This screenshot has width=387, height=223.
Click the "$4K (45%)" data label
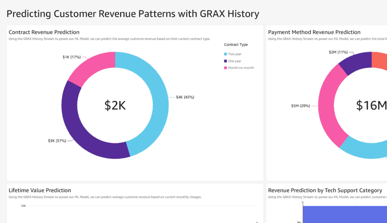pyautogui.click(x=185, y=97)
